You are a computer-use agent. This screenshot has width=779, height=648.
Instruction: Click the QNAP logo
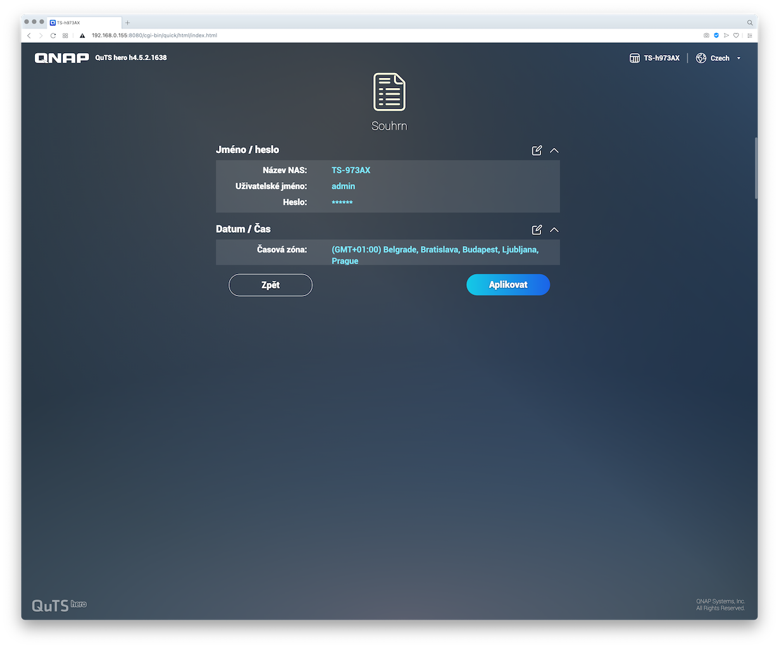click(61, 58)
